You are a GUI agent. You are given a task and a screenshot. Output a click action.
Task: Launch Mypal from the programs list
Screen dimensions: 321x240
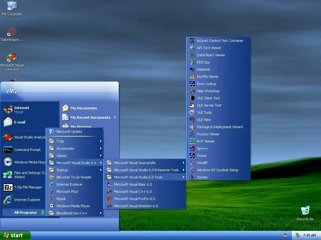point(75,198)
